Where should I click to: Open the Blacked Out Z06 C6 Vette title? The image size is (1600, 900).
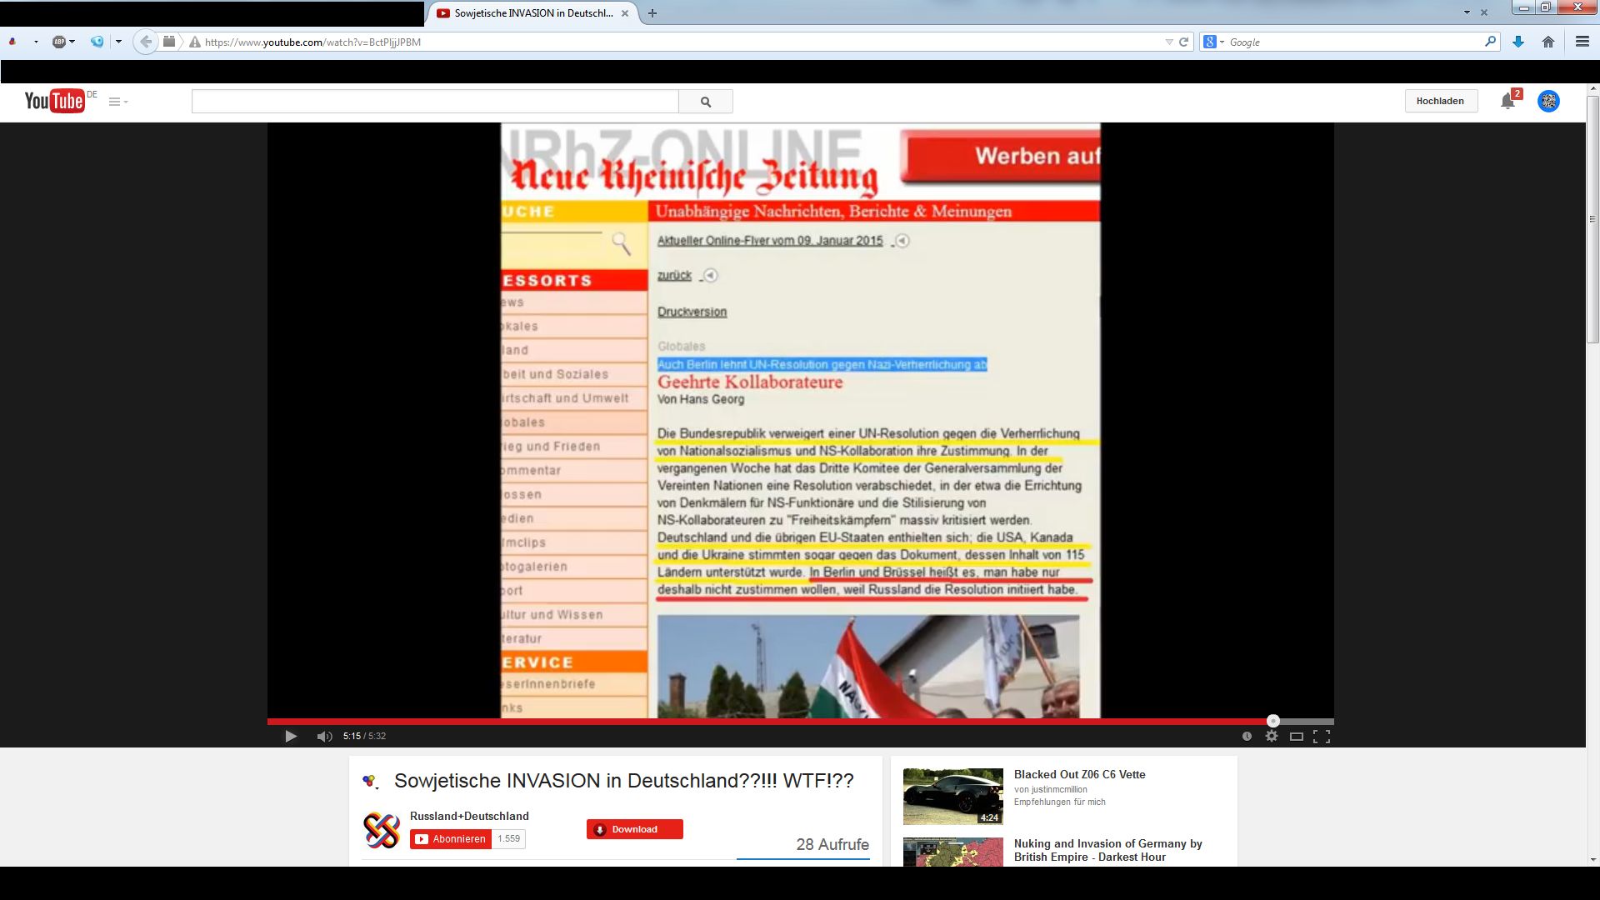[1080, 774]
